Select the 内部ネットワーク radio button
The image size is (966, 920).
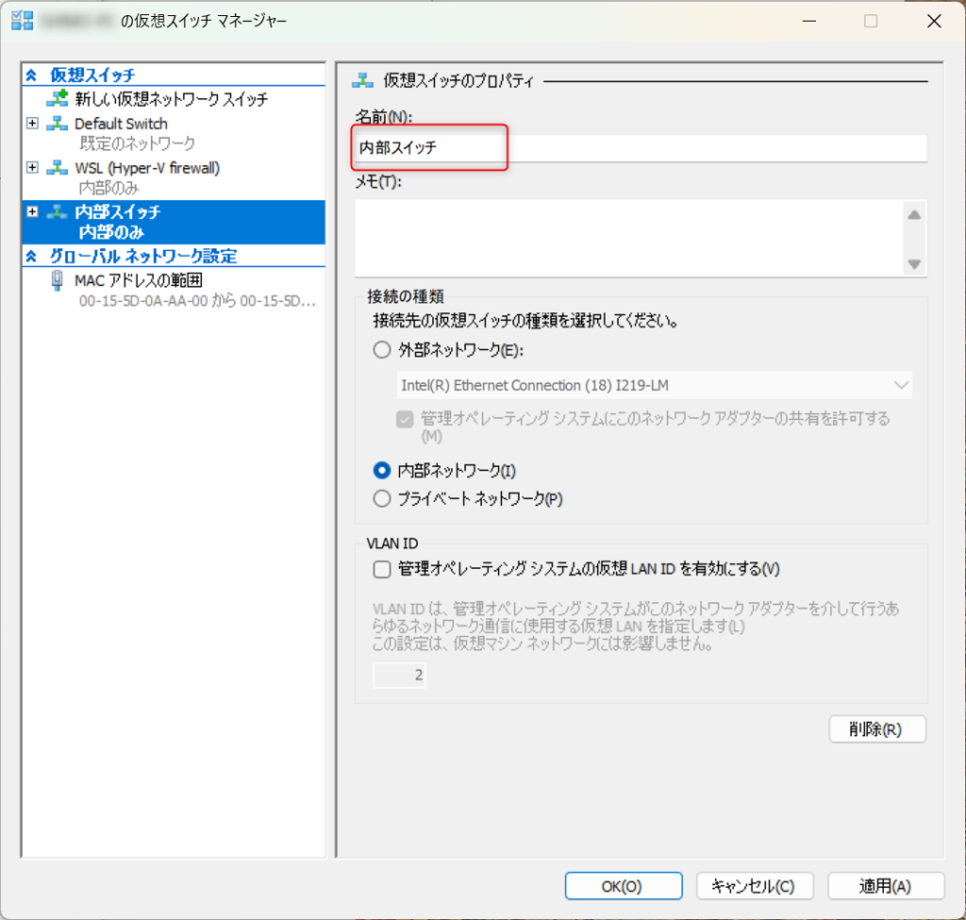[382, 470]
